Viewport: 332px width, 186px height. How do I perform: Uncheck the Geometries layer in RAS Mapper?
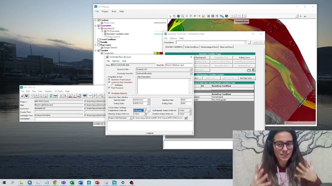(99, 26)
